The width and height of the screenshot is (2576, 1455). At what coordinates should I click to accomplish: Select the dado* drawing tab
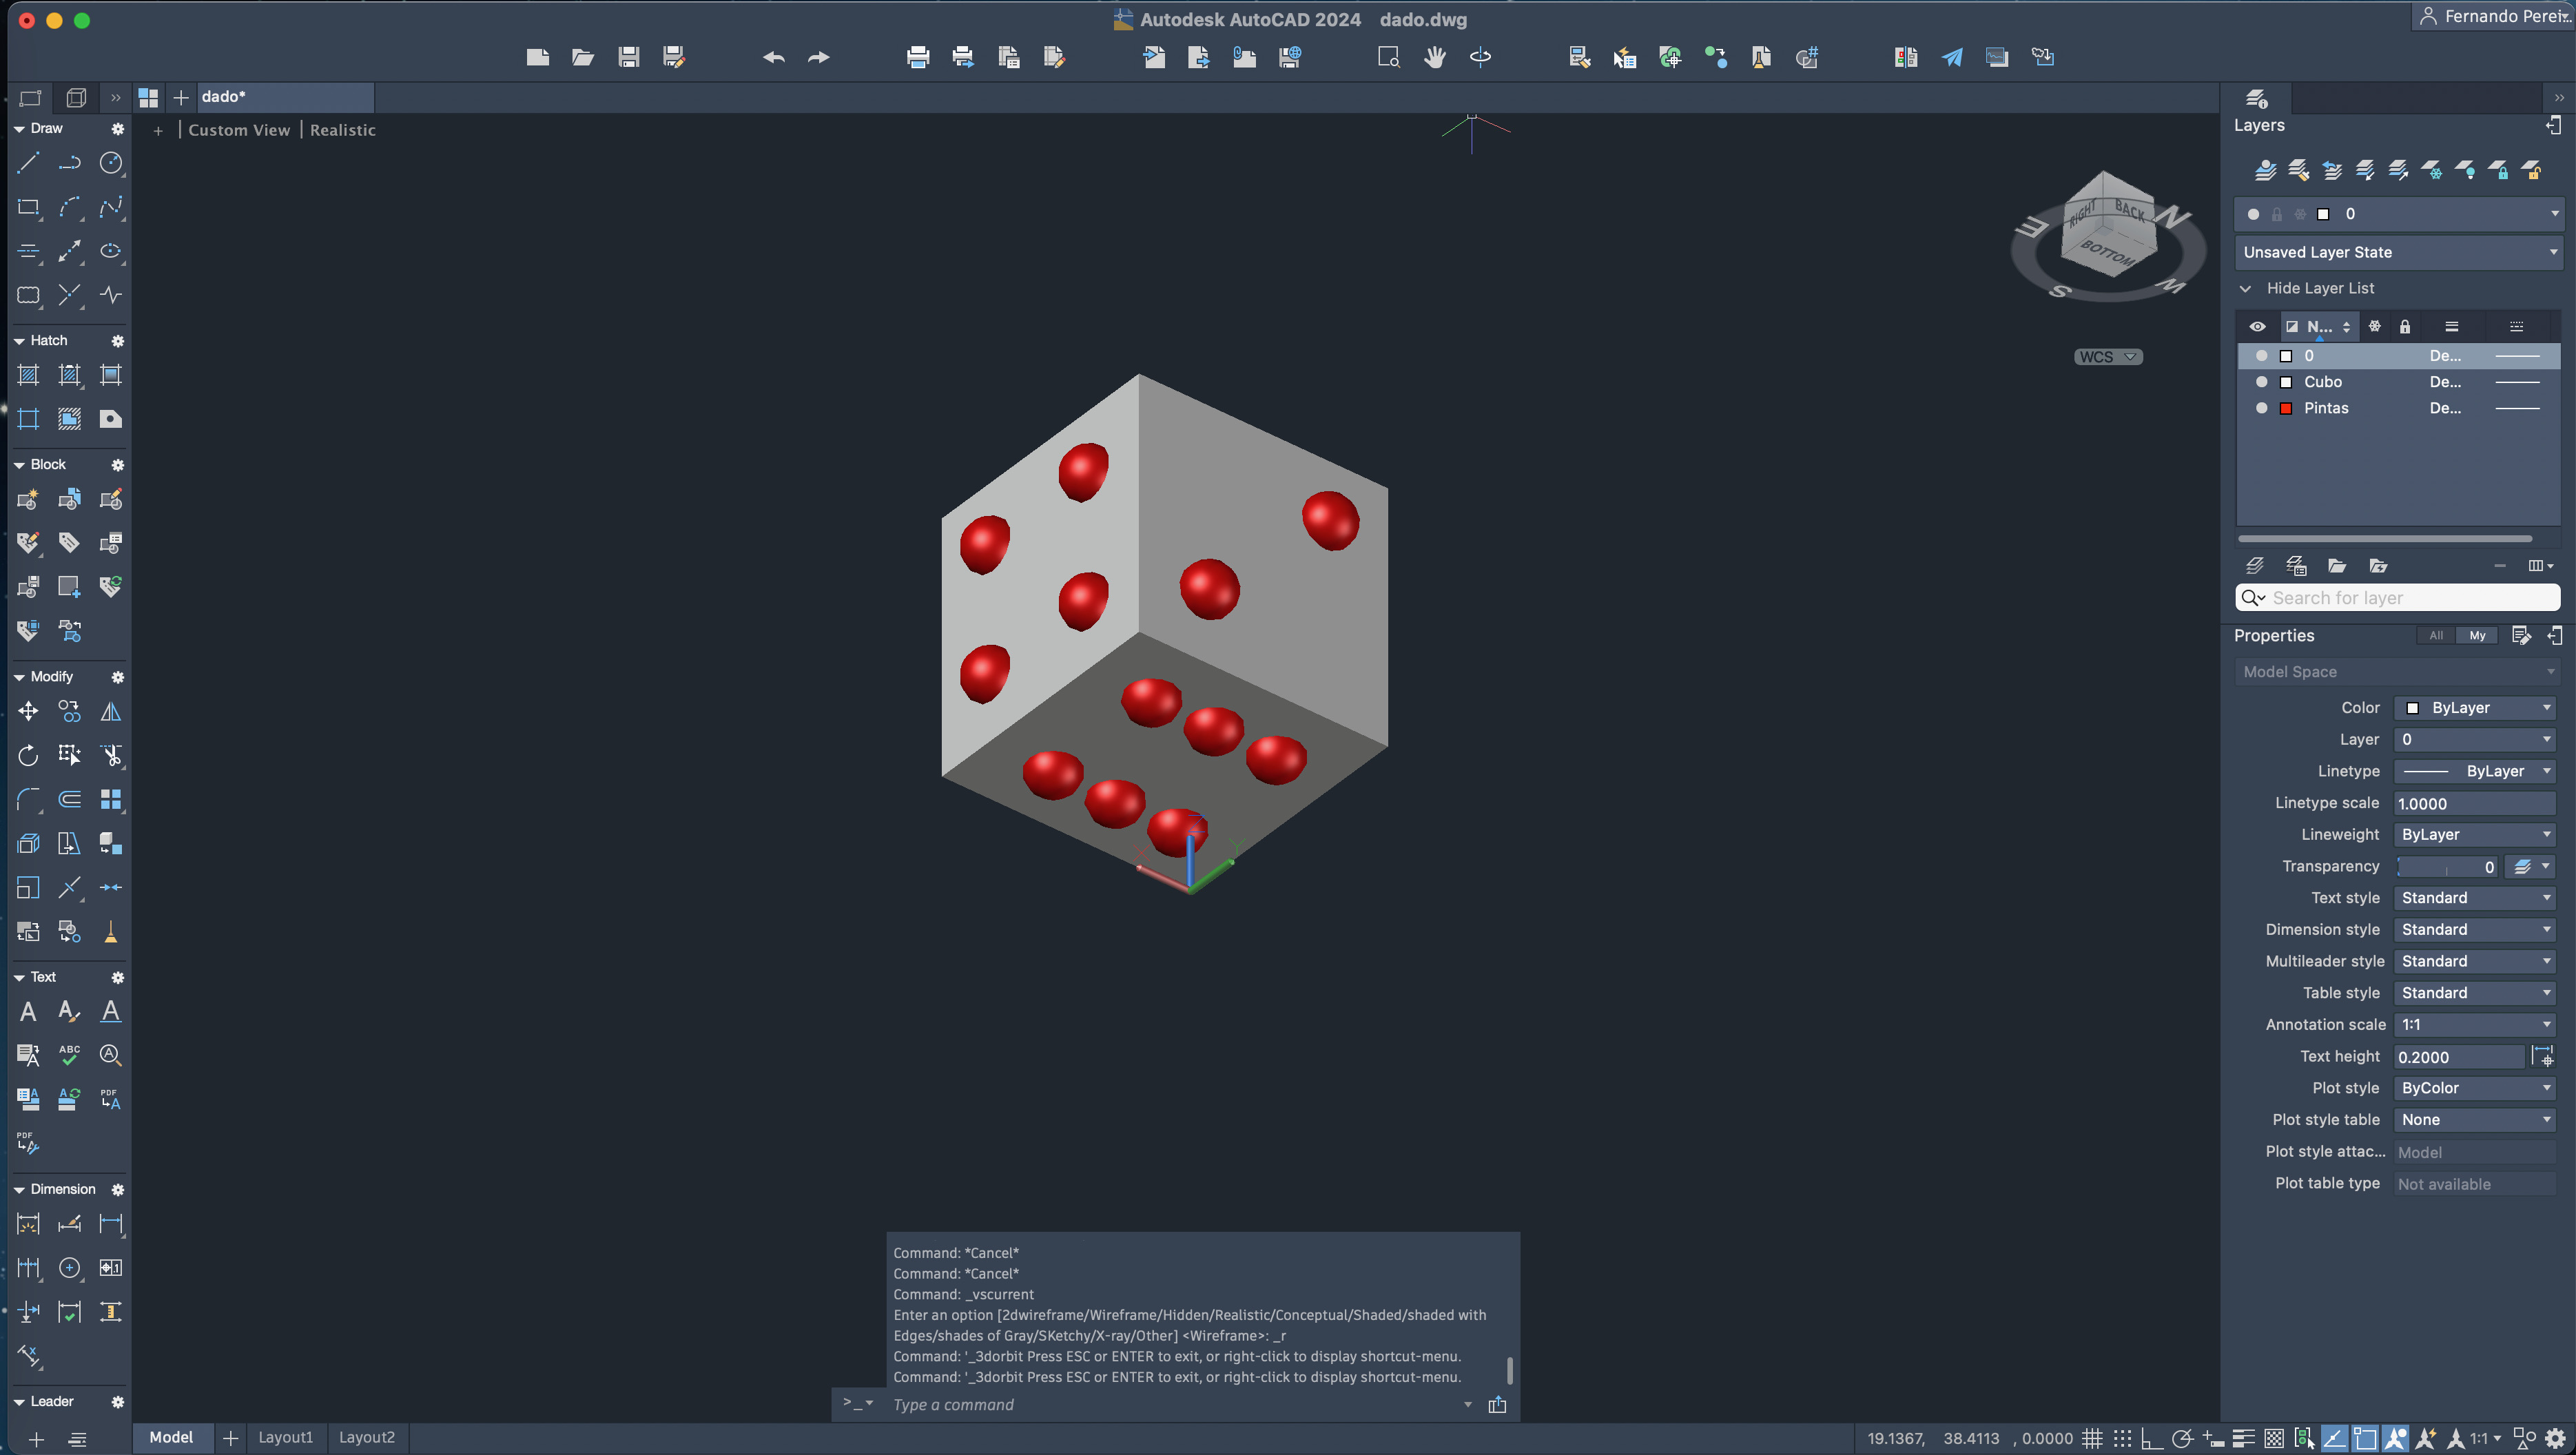(x=285, y=97)
